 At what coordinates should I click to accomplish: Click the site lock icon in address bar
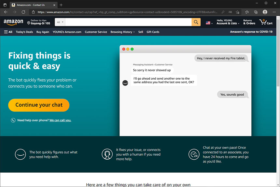click(x=33, y=12)
